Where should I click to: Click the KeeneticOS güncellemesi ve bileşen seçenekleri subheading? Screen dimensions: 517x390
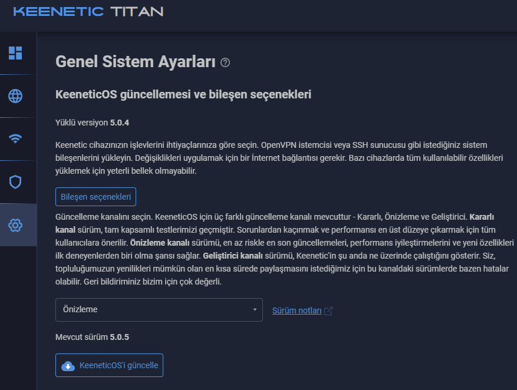pyautogui.click(x=183, y=94)
